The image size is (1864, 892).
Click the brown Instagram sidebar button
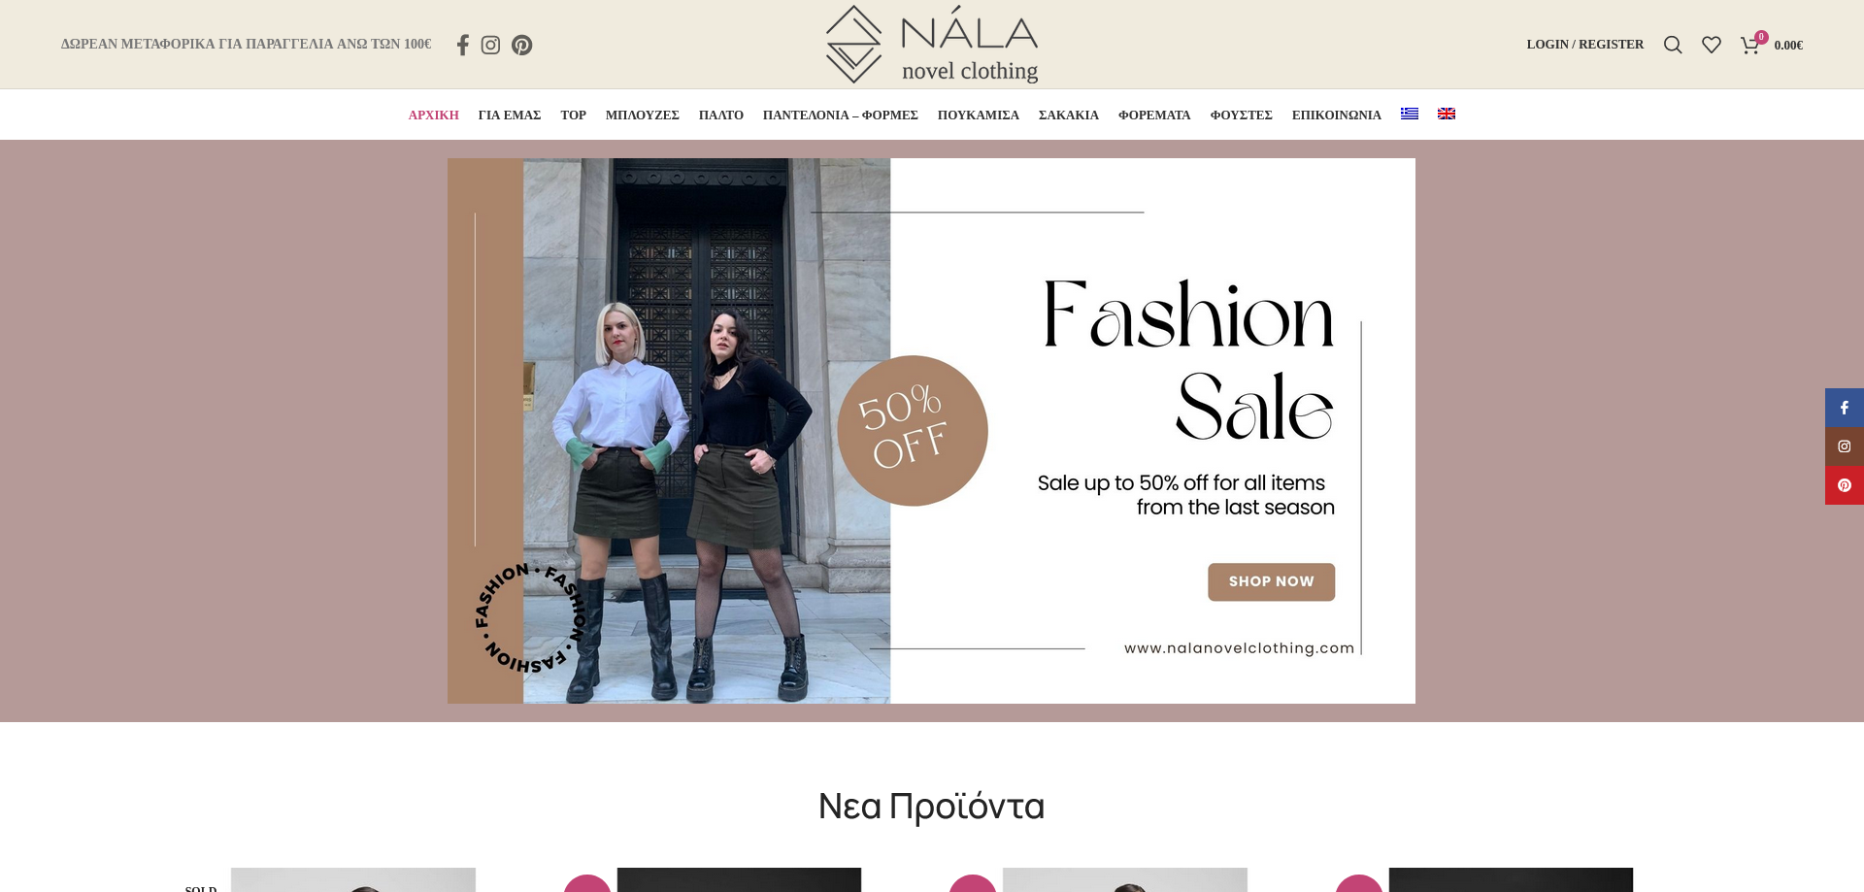[x=1844, y=446]
